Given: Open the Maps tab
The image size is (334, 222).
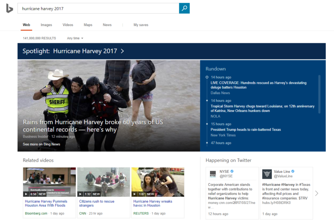Looking at the screenshot, I should (x=88, y=25).
